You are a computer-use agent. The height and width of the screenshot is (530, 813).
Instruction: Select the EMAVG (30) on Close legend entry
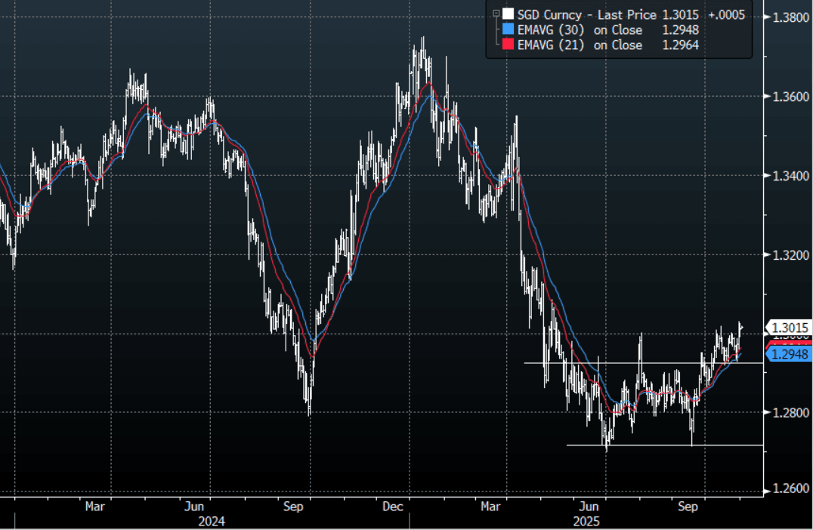(580, 29)
